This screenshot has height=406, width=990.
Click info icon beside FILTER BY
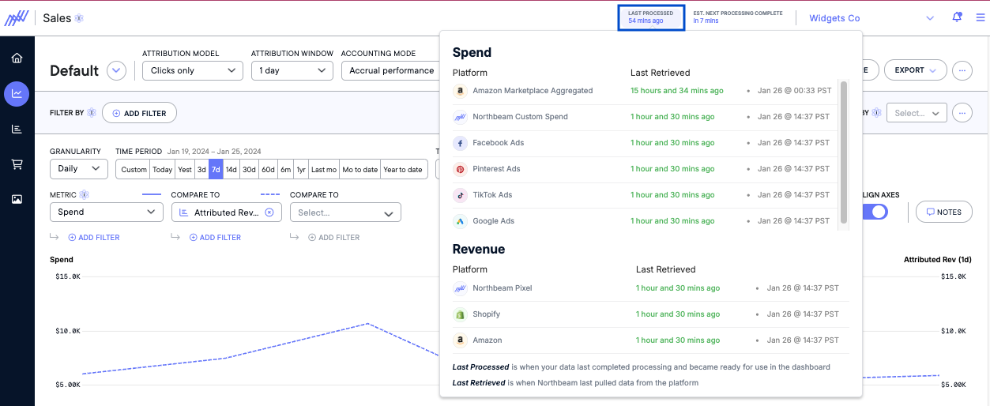(92, 113)
